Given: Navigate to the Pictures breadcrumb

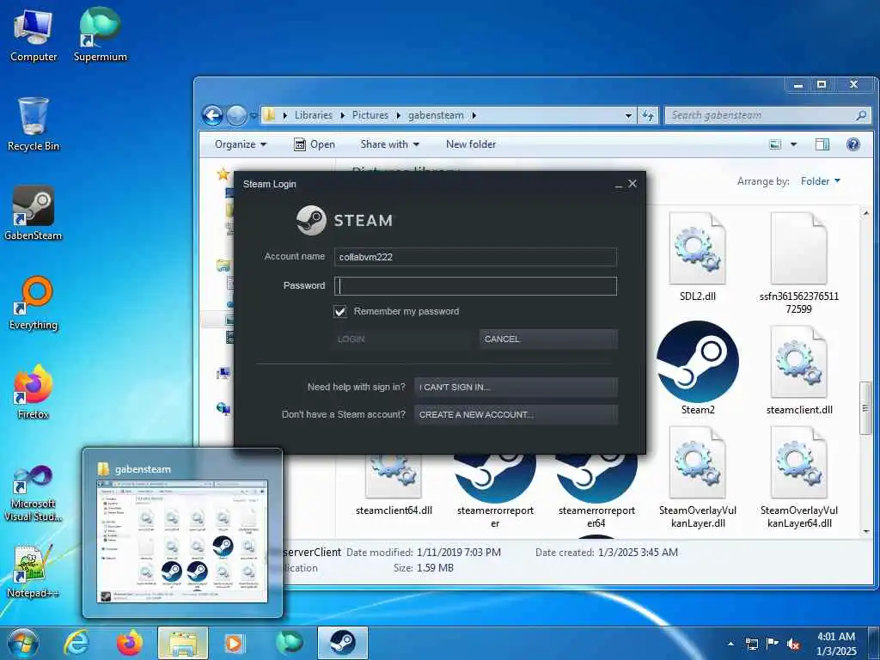Looking at the screenshot, I should (x=370, y=115).
